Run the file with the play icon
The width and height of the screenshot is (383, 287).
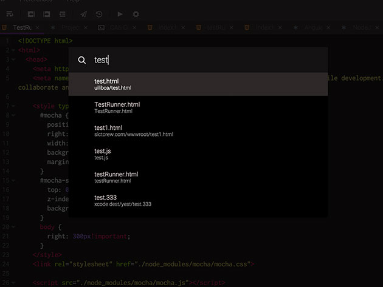120,14
